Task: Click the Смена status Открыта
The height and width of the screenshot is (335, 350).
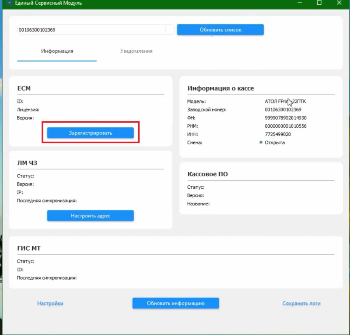Action: coord(275,142)
